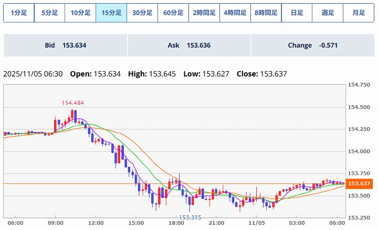Display the daily 日足 chart
378x230 pixels.
point(297,13)
